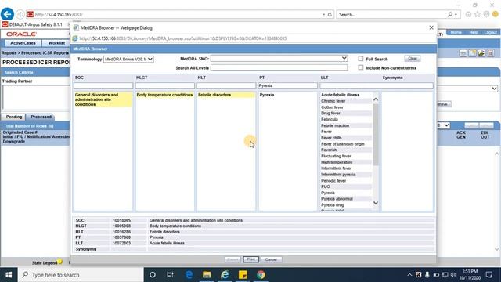Image resolution: width=501 pixels, height=282 pixels.
Task: Click the LLT list scrollbar thumb
Action: click(376, 135)
